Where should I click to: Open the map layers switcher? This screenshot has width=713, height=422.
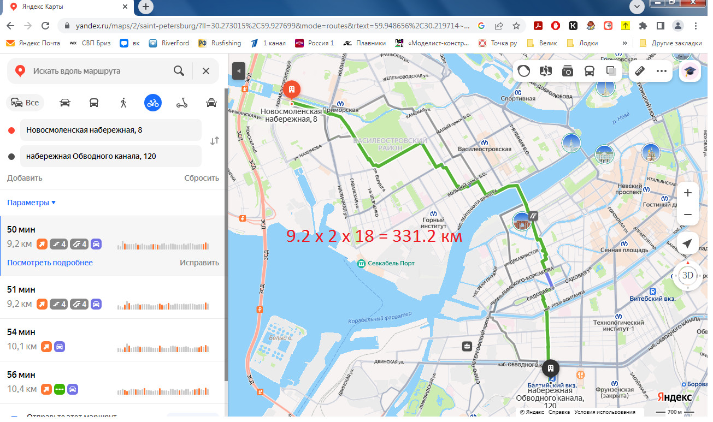(611, 71)
